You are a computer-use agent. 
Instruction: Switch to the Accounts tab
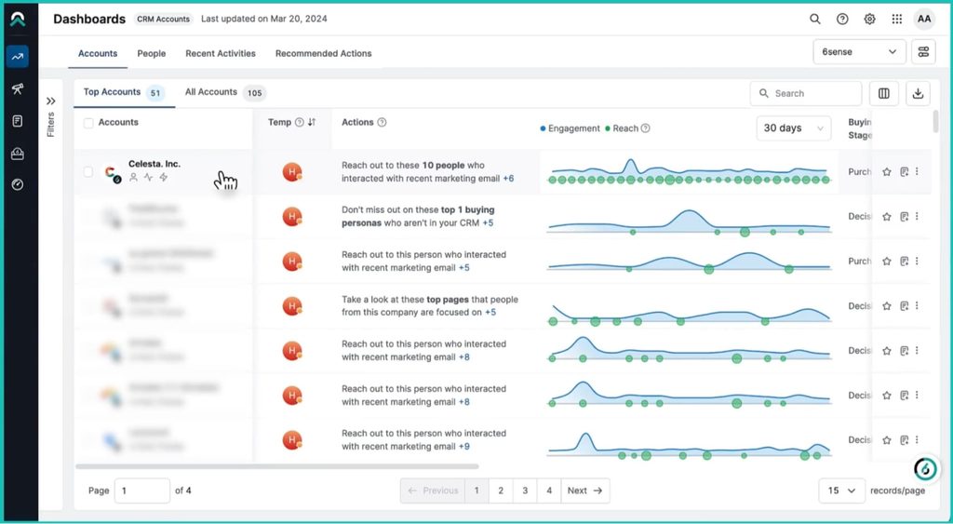(97, 53)
